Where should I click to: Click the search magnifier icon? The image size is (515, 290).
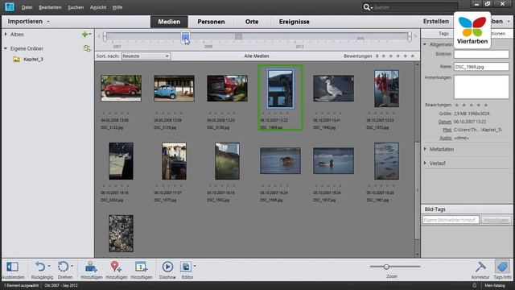click(x=367, y=7)
